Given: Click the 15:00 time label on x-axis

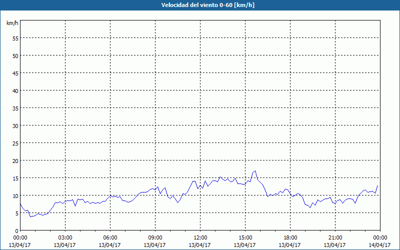Looking at the screenshot, I should coord(245,238).
